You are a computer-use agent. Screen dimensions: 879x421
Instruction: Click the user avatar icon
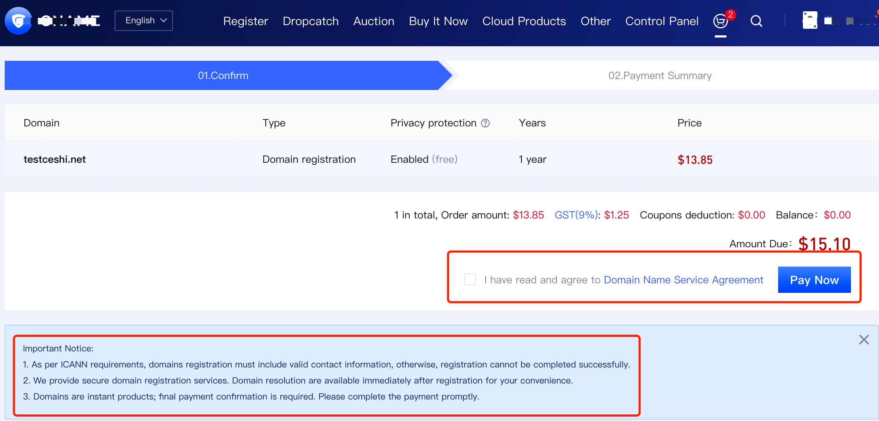tap(810, 20)
